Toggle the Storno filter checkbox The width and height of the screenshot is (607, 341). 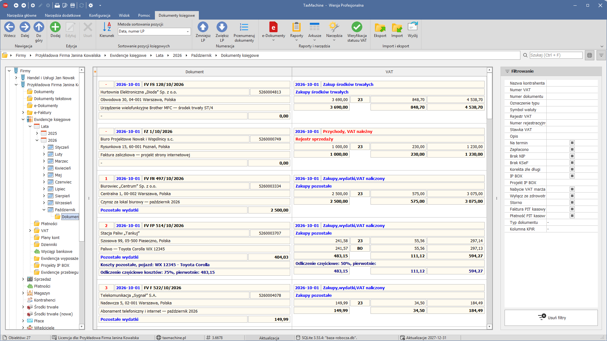pyautogui.click(x=572, y=202)
